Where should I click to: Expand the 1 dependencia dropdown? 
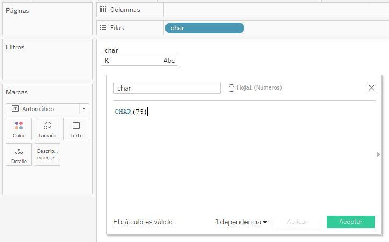point(241,222)
